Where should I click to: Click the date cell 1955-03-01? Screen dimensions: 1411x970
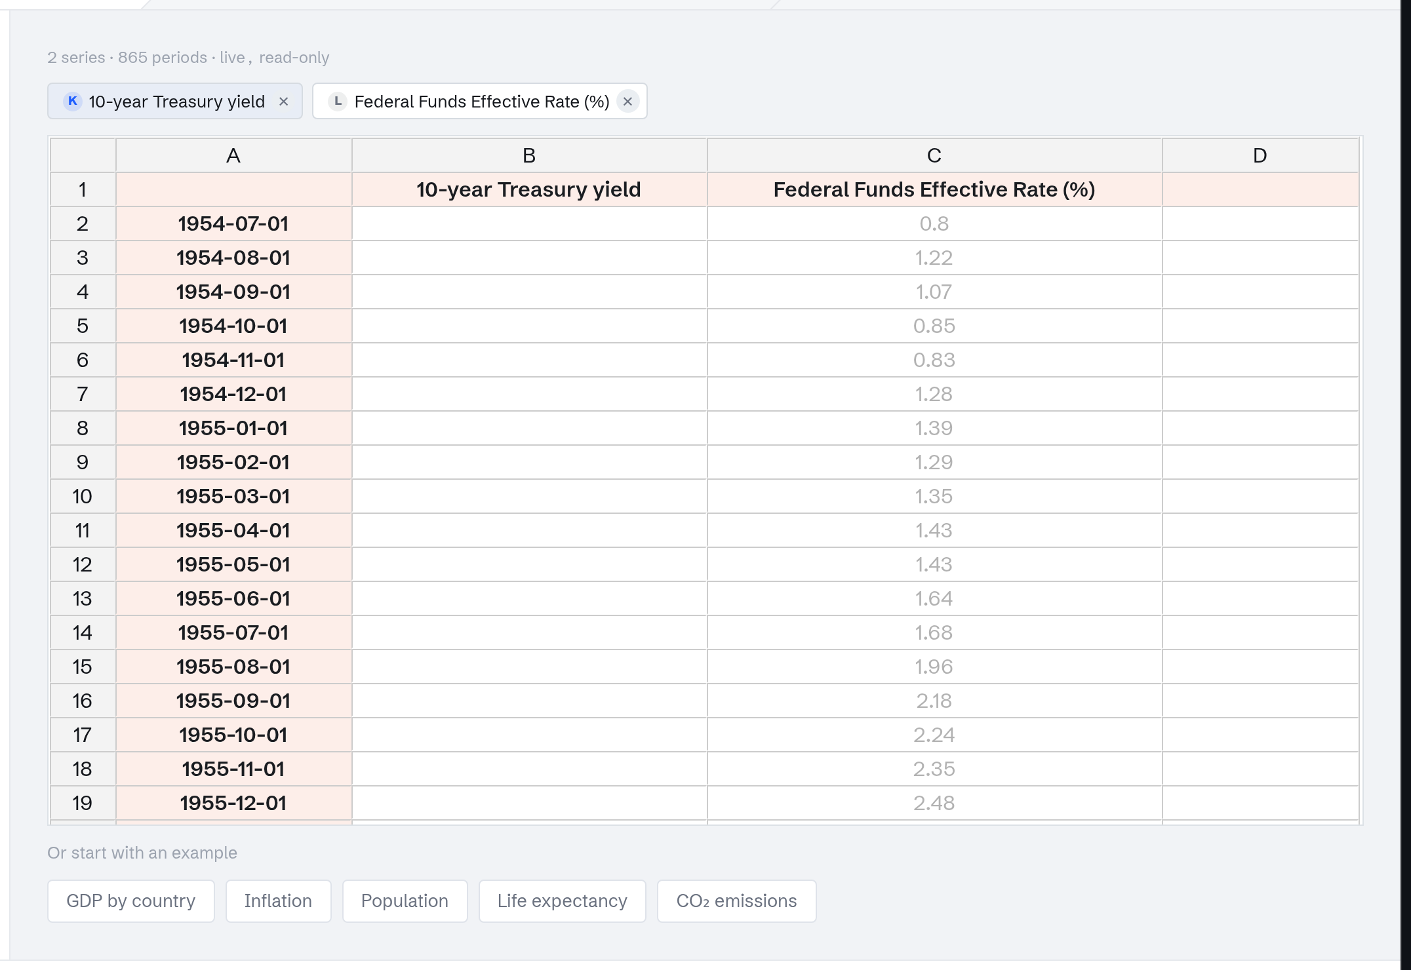233,496
